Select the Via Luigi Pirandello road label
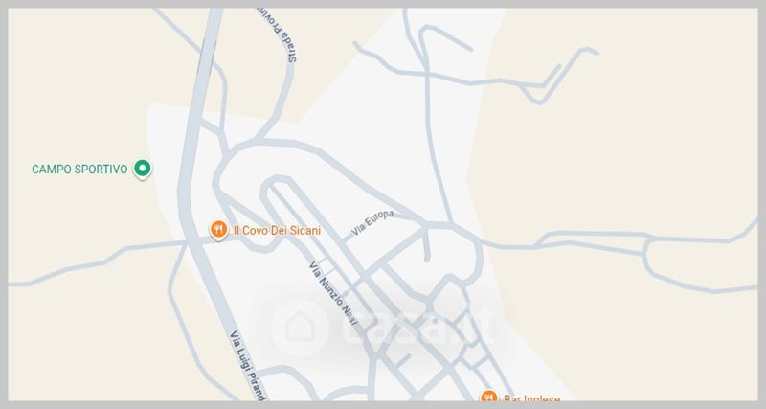Viewport: 766px width, 409px height. (248, 366)
